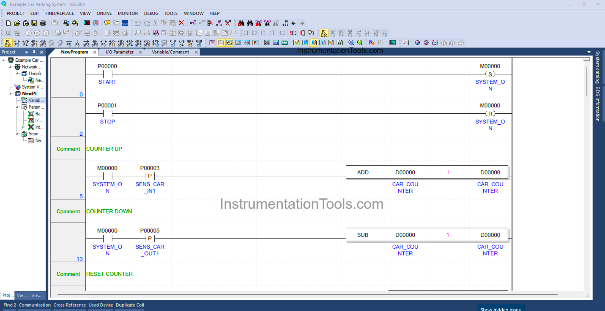Open the MONITOR menu
This screenshot has width=605, height=311.
pos(128,13)
